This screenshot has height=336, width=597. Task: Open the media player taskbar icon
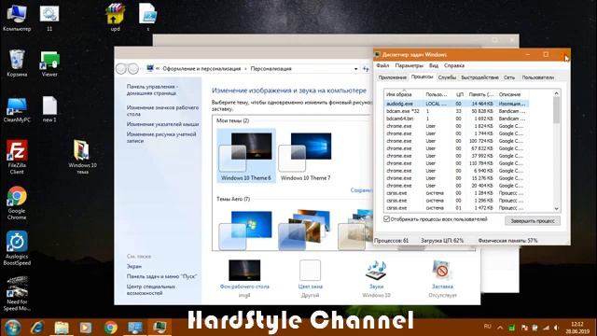click(x=86, y=328)
